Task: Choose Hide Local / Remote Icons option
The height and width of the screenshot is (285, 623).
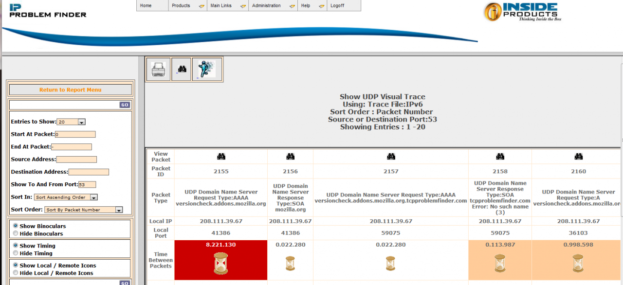Action: [x=16, y=273]
